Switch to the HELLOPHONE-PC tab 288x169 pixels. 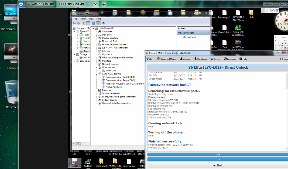(72, 4)
